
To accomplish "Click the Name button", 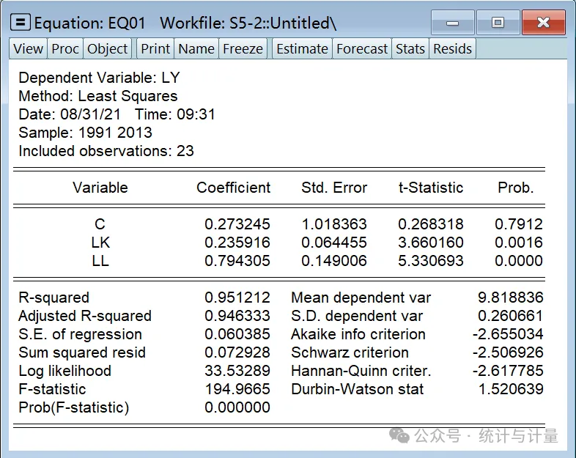I will point(196,48).
